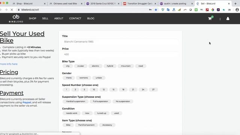The image size is (240, 135).
Task: Set condition to used
Action: click(116, 113)
